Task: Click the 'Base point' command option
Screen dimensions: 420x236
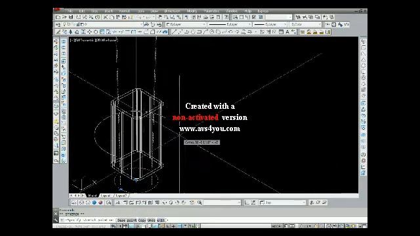Action: point(127,220)
